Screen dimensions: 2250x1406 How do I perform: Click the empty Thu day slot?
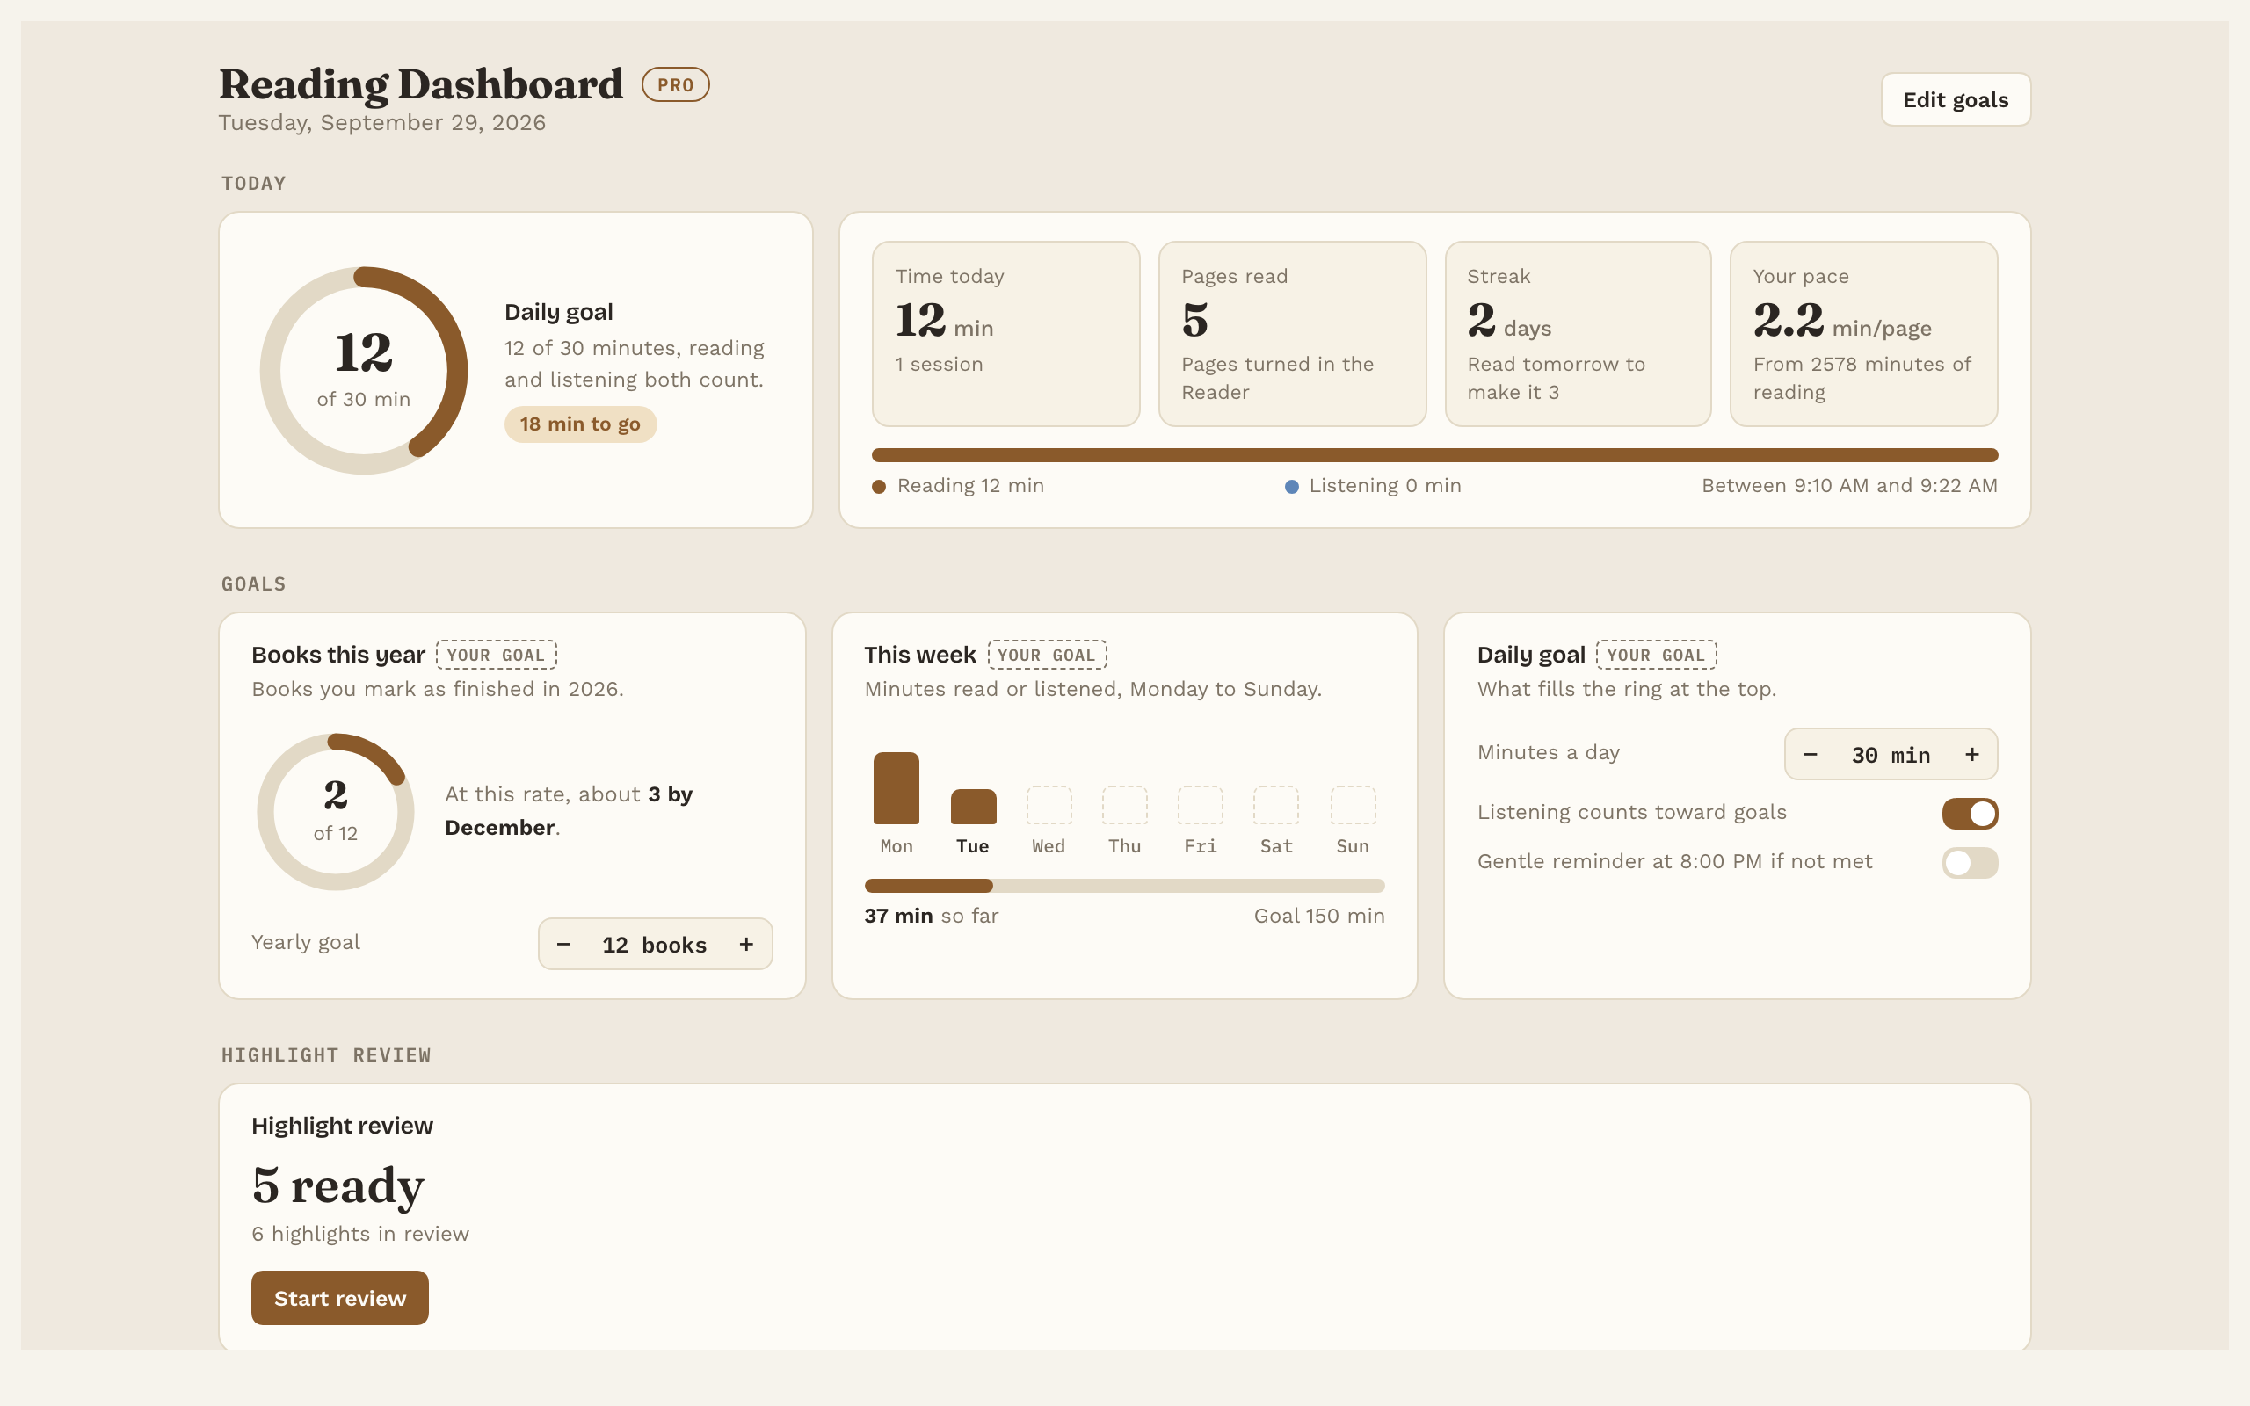point(1124,804)
